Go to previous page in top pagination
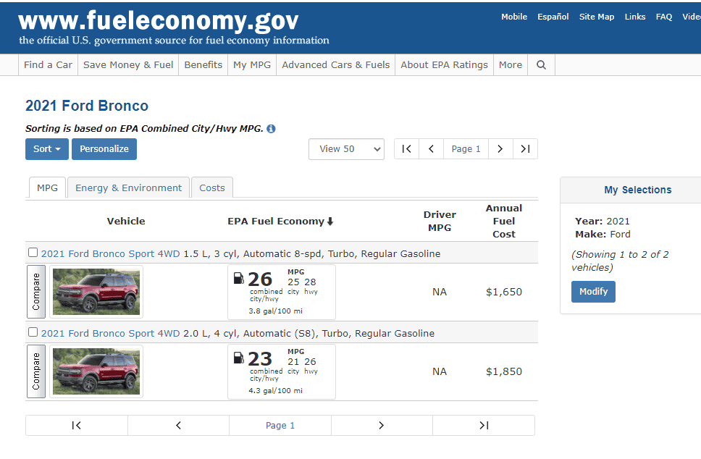The width and height of the screenshot is (701, 459). pos(431,149)
